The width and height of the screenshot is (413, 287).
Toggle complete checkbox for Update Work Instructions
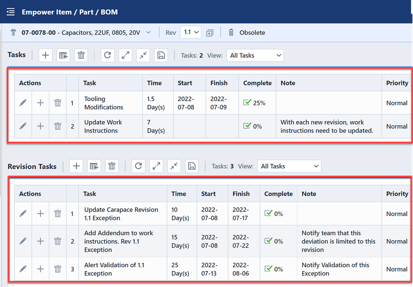click(248, 126)
